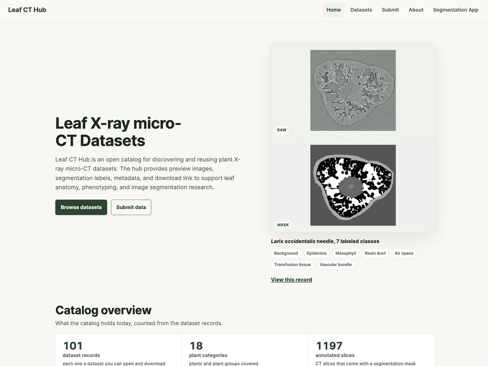This screenshot has height=366, width=488.
Task: Select the Air space class tag
Action: [x=404, y=253]
